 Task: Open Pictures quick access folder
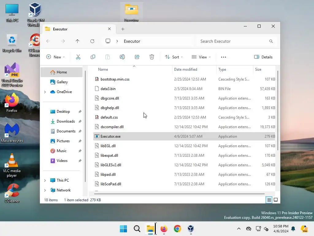point(63,141)
